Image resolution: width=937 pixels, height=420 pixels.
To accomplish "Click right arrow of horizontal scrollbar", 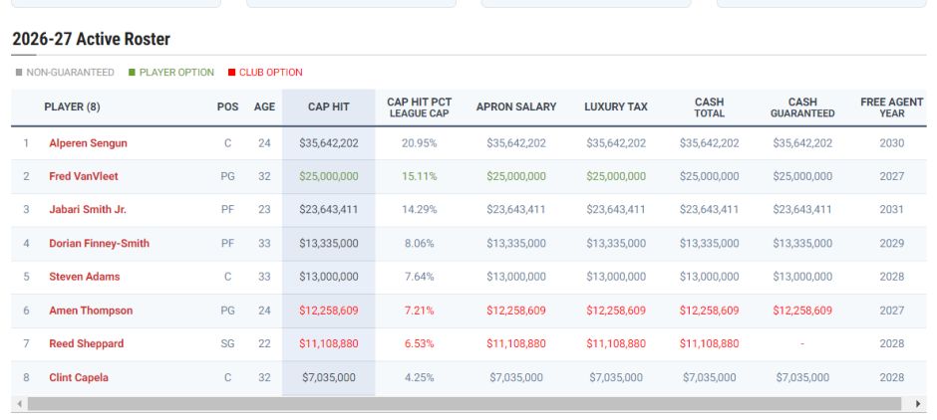I will point(918,404).
